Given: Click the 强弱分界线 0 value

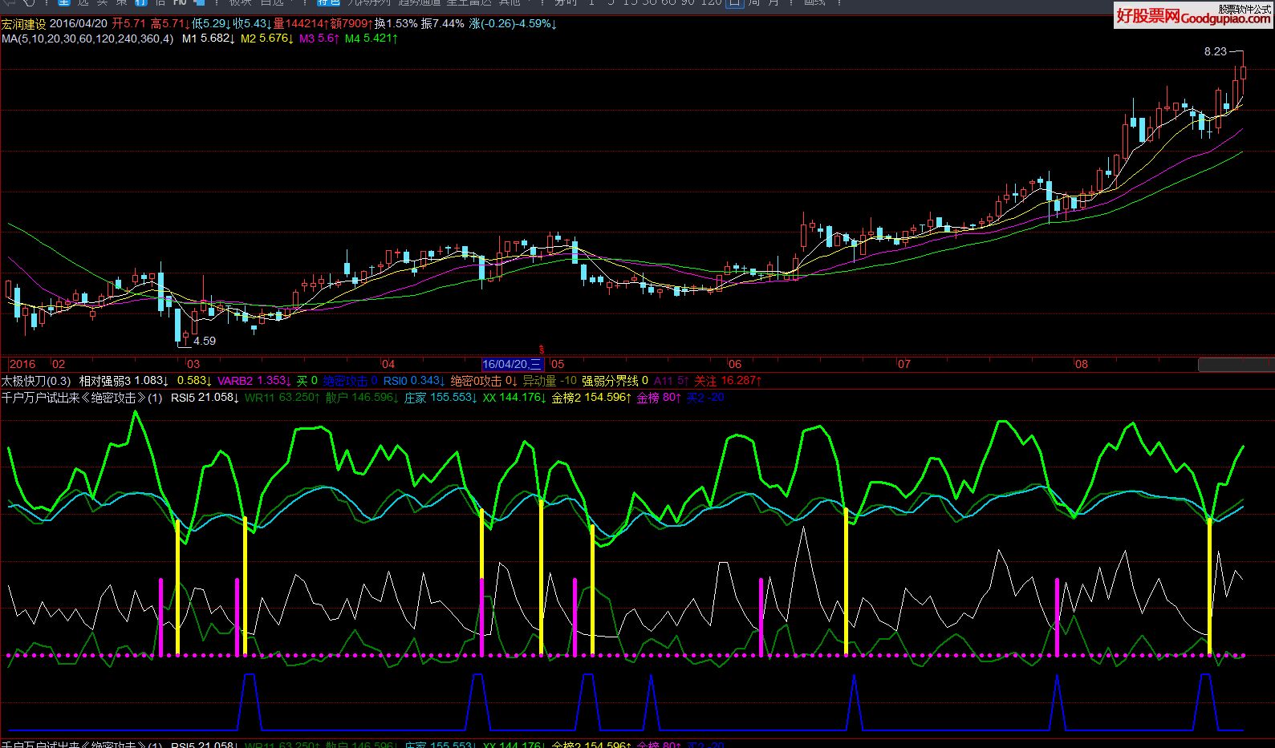Looking at the screenshot, I should pyautogui.click(x=615, y=381).
